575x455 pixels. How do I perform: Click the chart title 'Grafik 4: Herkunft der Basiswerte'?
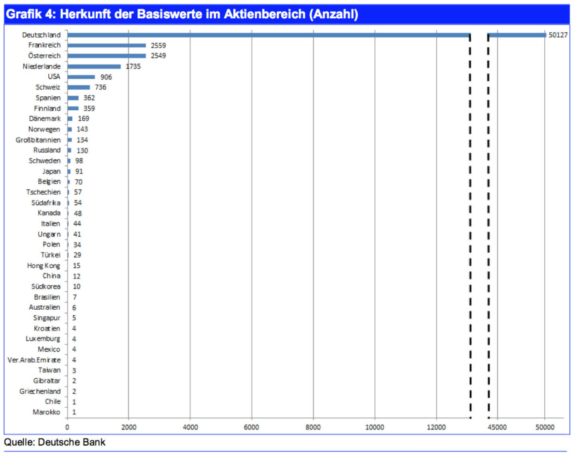[x=182, y=14]
